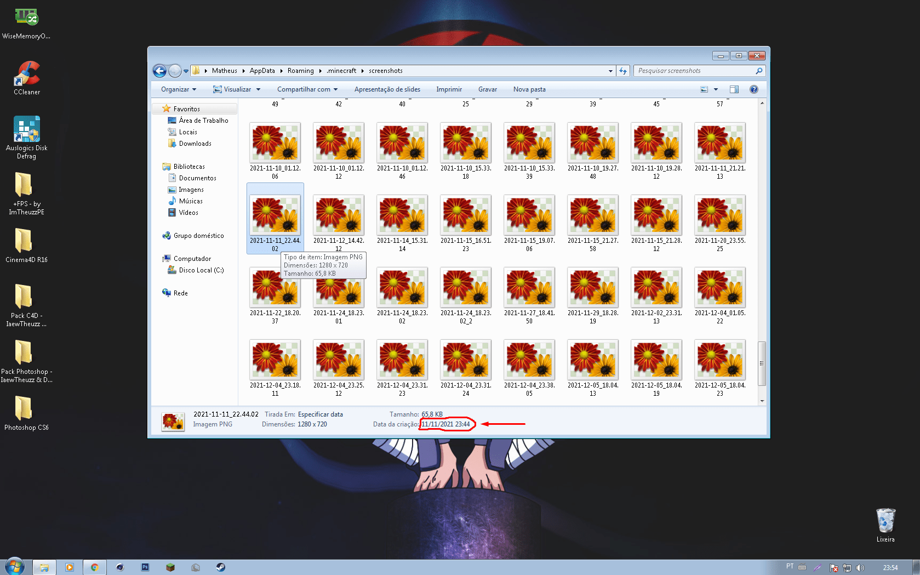
Task: Click the search magnifier icon
Action: click(759, 71)
